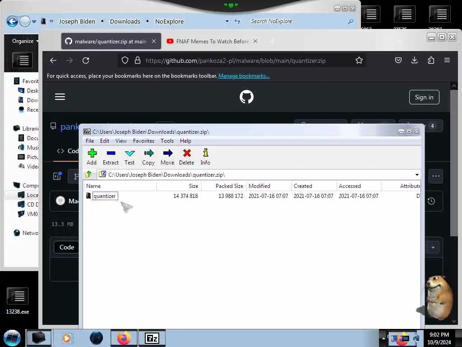Click Back button in Explorer window
The height and width of the screenshot is (347, 462).
[12, 21]
